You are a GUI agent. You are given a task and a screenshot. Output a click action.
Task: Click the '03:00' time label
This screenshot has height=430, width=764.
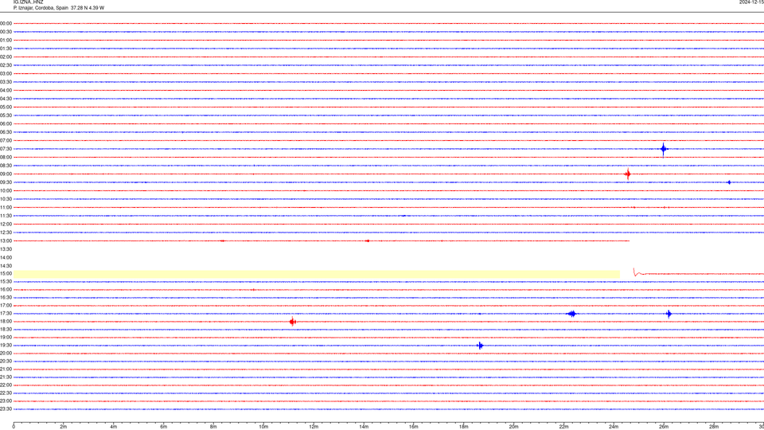[6, 73]
